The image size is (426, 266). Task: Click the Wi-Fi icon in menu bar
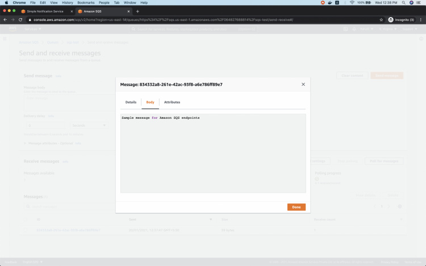click(352, 3)
